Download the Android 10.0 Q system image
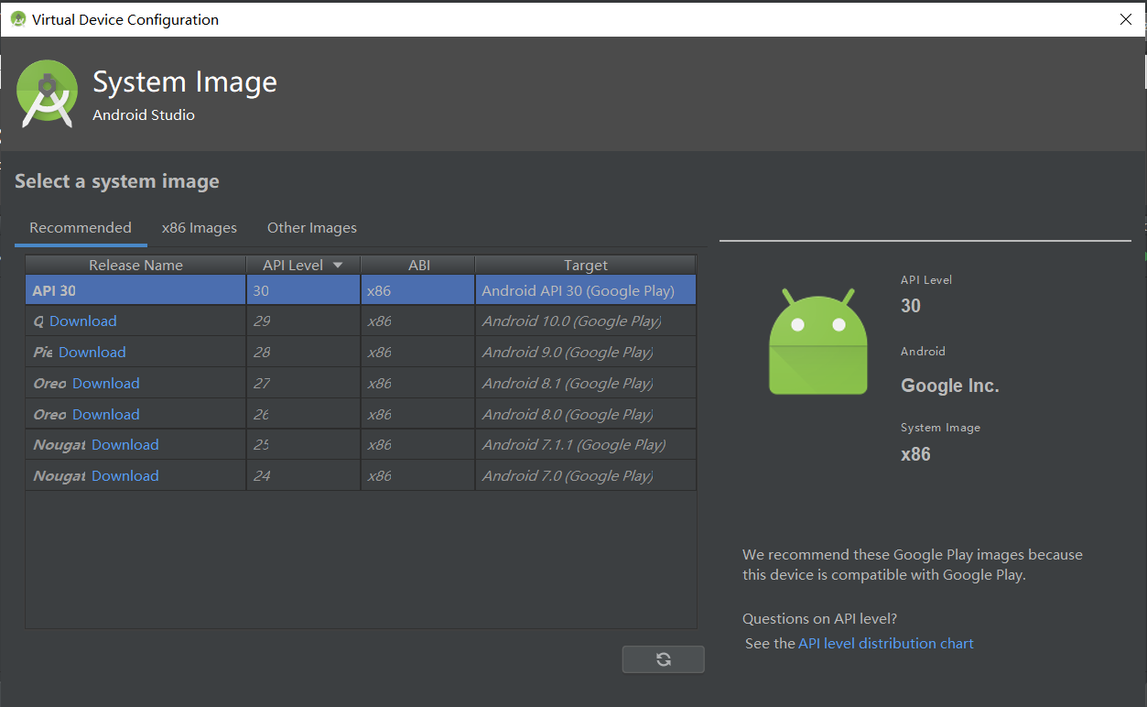The height and width of the screenshot is (707, 1147). point(81,321)
